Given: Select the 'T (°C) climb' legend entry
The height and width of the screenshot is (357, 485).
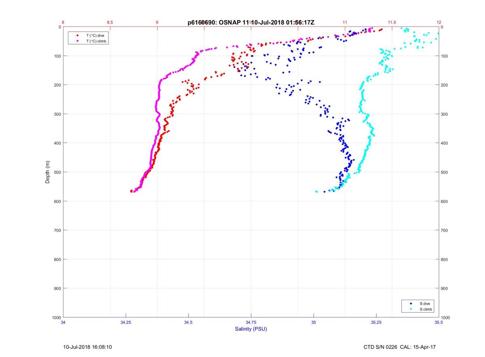Looking at the screenshot, I should (97, 41).
